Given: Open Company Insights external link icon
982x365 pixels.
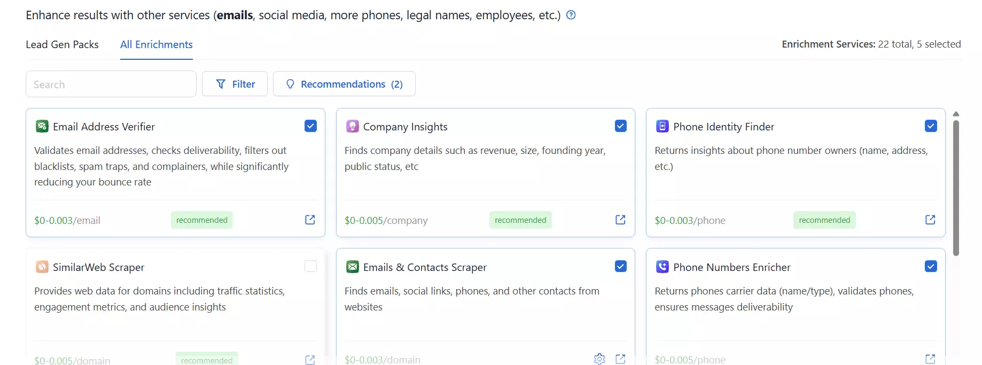Looking at the screenshot, I should [x=620, y=220].
